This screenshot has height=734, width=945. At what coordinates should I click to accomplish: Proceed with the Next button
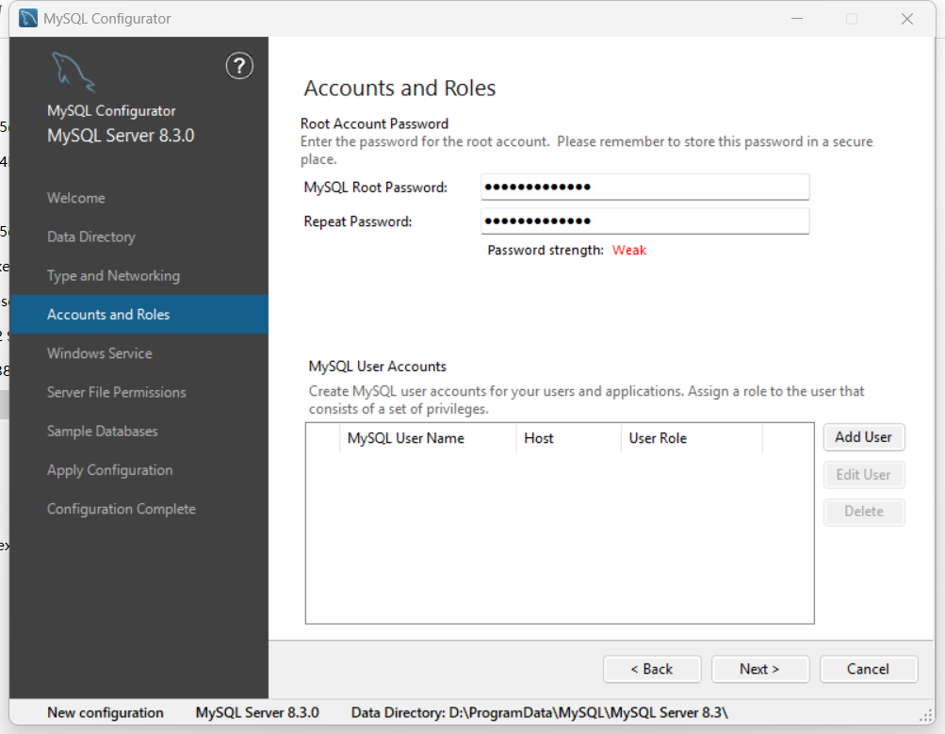pyautogui.click(x=760, y=669)
